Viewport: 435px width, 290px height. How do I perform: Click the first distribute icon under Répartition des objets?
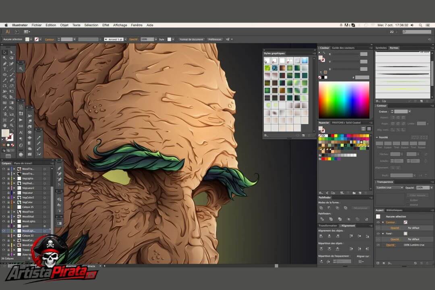[x=321, y=249]
